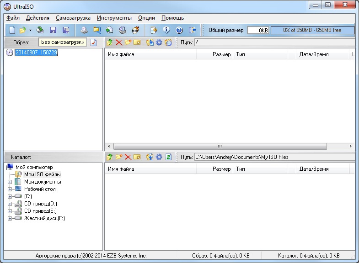Click the refresh icon in catalog toolbar
This screenshot has width=359, height=263.
[x=168, y=157]
